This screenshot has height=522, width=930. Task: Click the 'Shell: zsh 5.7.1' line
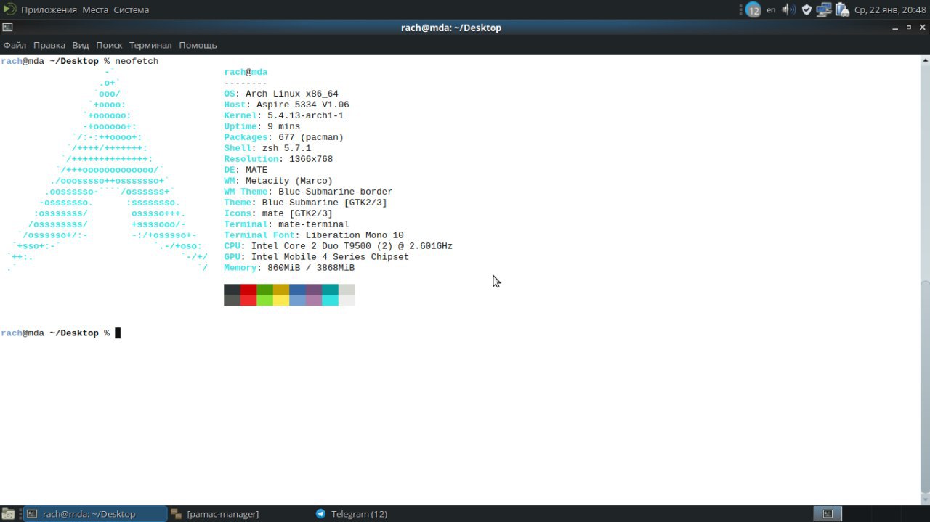(267, 148)
